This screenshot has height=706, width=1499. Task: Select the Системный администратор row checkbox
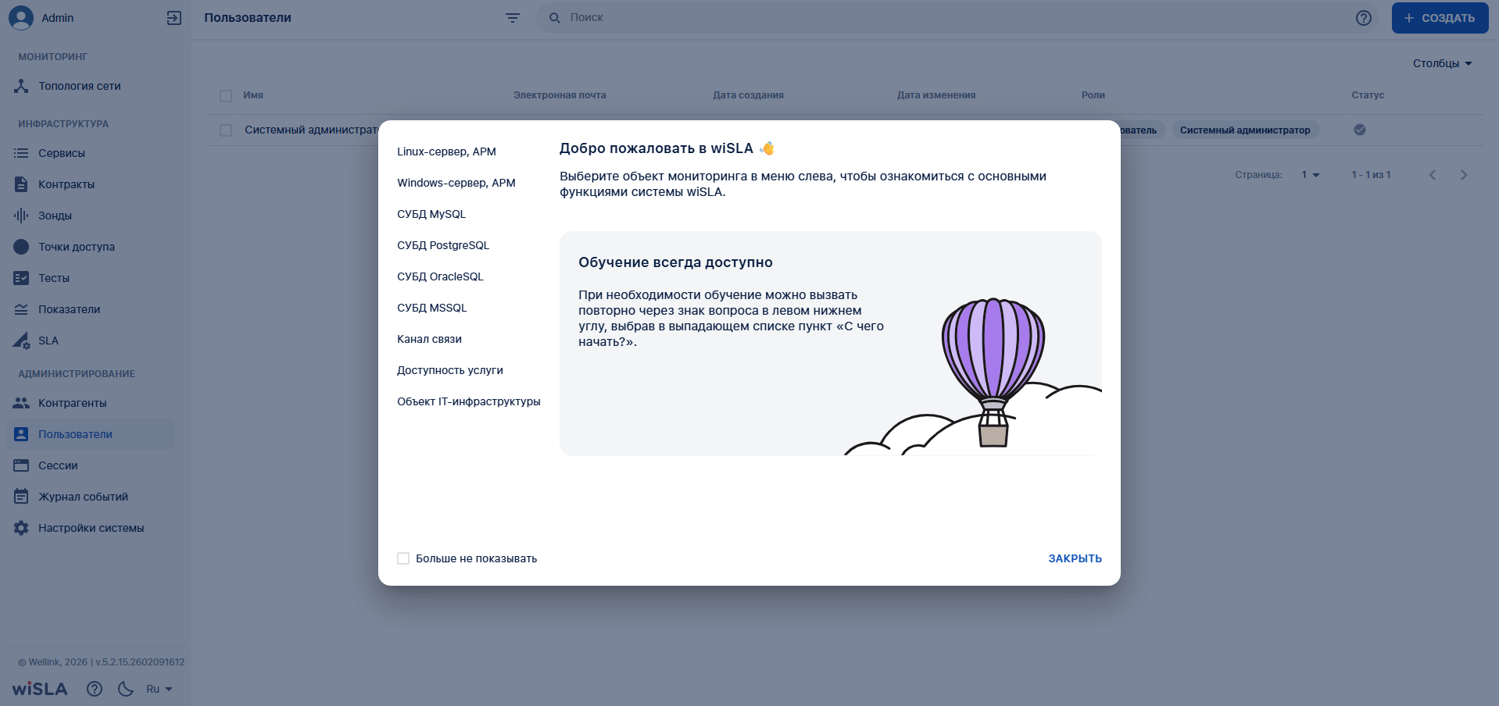[x=226, y=130]
